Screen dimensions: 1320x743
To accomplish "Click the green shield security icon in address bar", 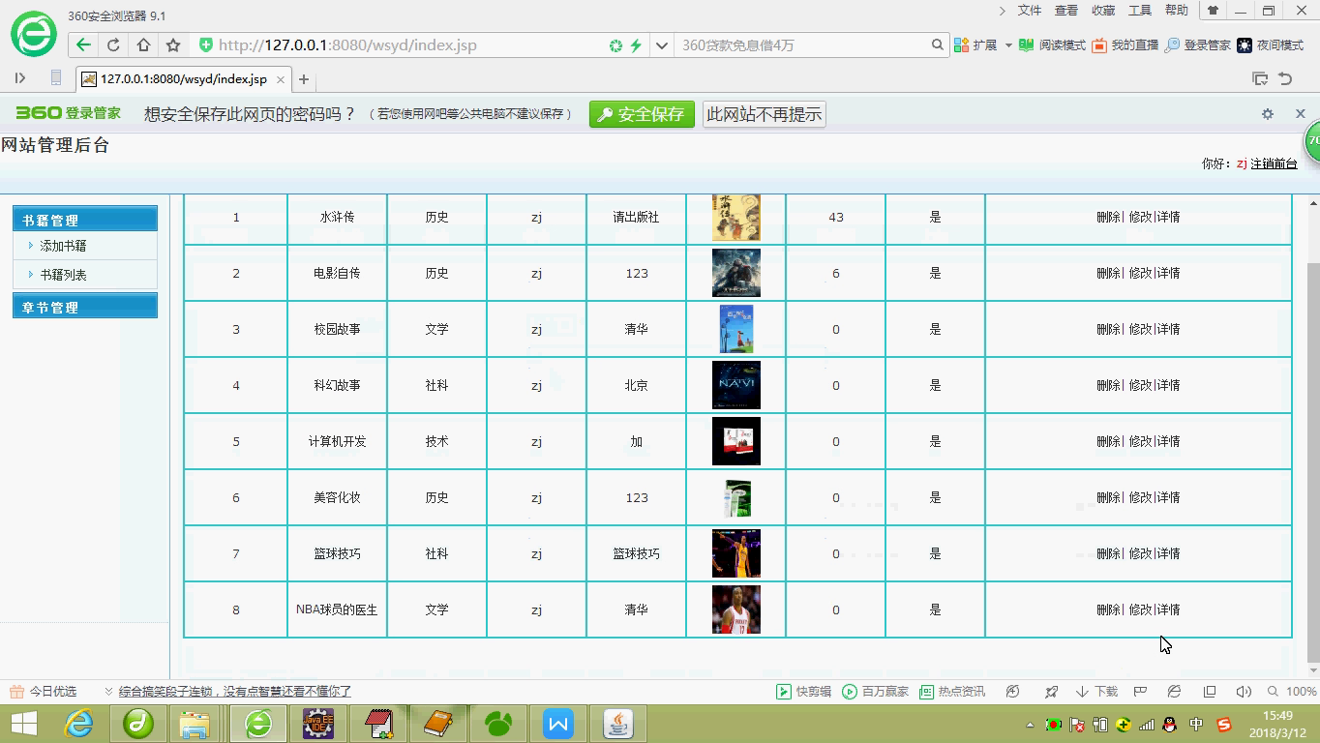I will pos(205,45).
